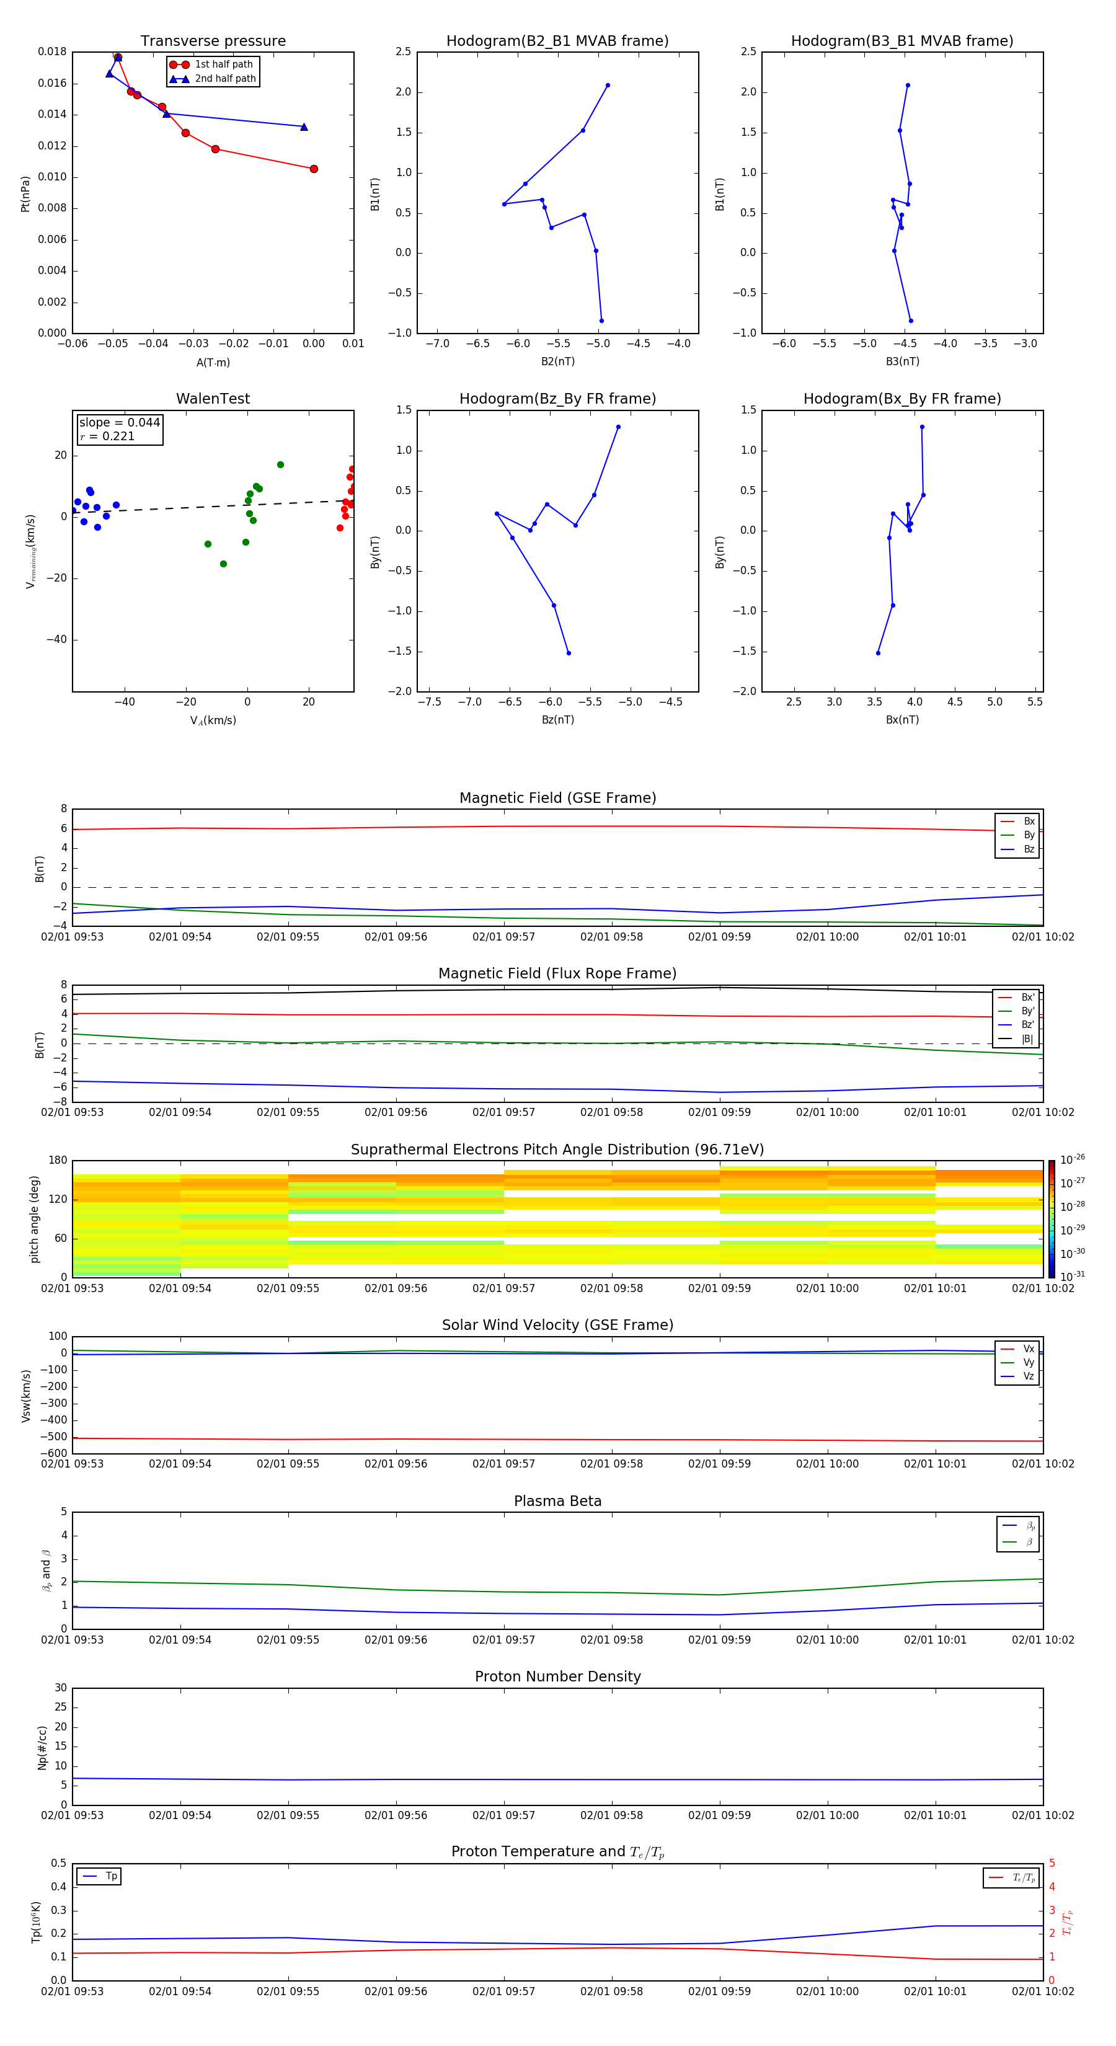Click the "Magnetic Field (Flux Rope Frame)" title

[x=557, y=974]
